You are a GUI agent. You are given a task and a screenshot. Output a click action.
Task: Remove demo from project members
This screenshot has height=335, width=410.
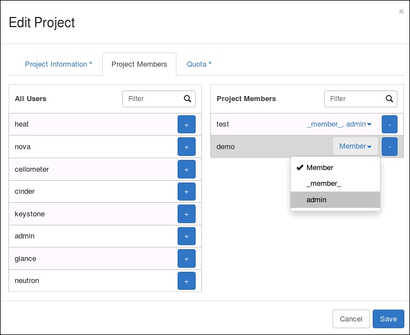click(389, 146)
